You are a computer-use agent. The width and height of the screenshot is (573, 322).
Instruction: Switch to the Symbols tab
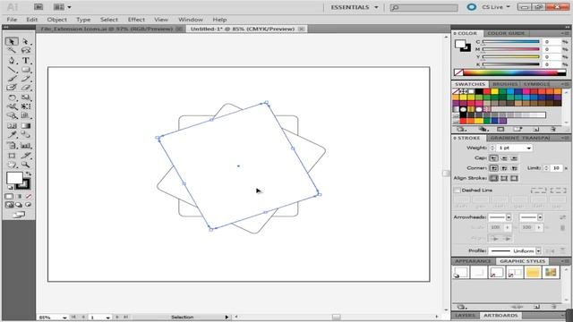tap(536, 84)
